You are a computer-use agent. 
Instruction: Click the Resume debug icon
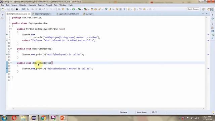pyautogui.click(x=33, y=9)
